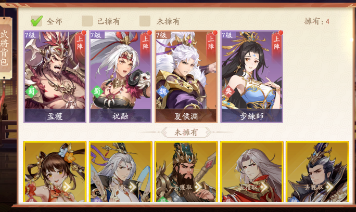Screen dimensions: 356x212
Task: Select the 步練師 hero card
Action: (251, 76)
